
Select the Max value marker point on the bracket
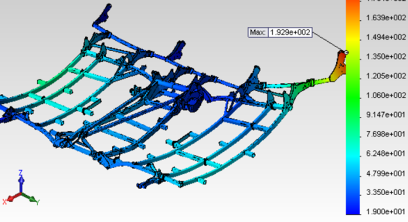[346, 52]
